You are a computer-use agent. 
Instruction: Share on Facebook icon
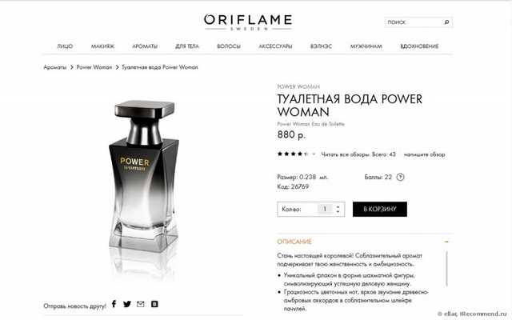tap(114, 304)
